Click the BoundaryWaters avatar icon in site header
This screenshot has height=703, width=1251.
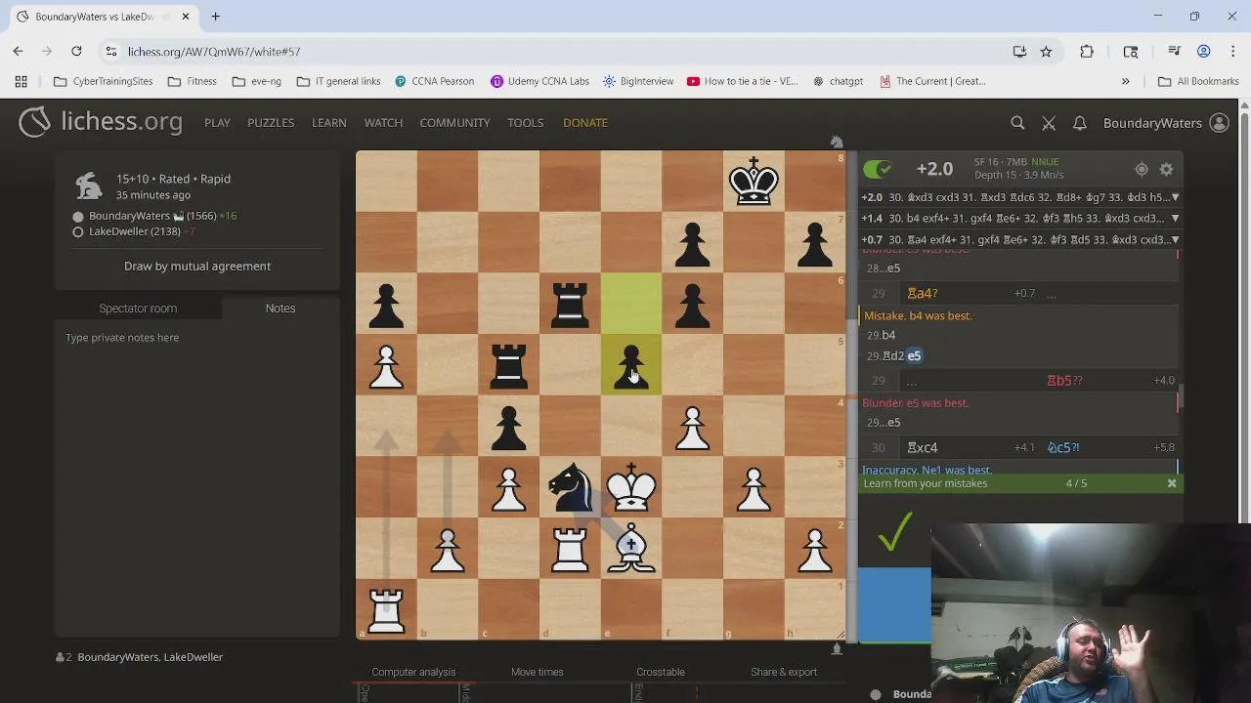tap(1219, 123)
